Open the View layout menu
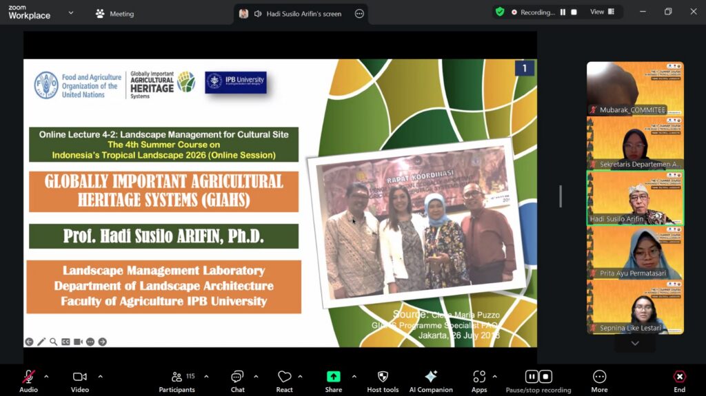This screenshot has height=396, width=706. (x=603, y=12)
